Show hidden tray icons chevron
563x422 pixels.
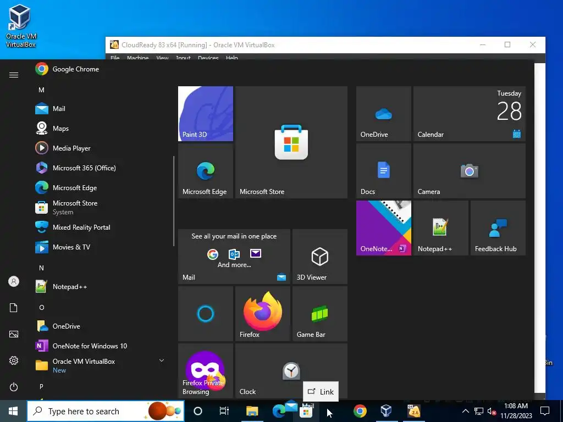coord(465,411)
